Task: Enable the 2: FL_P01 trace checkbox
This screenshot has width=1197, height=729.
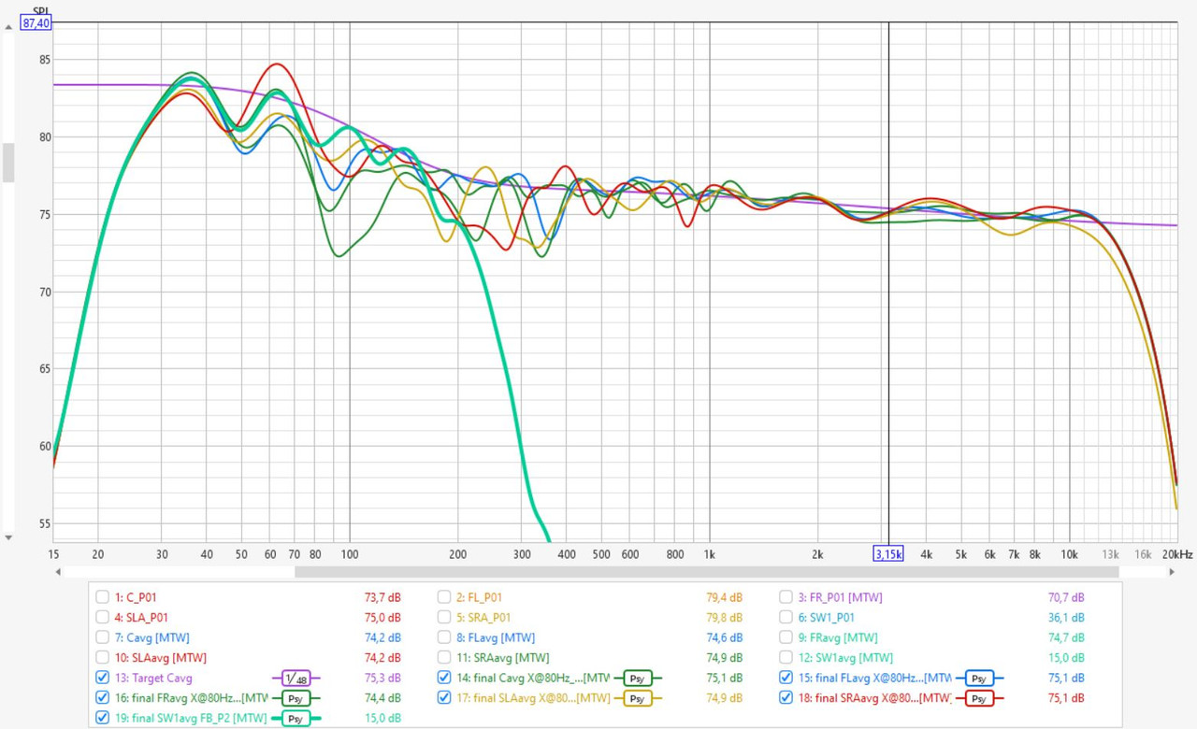Action: [x=444, y=596]
